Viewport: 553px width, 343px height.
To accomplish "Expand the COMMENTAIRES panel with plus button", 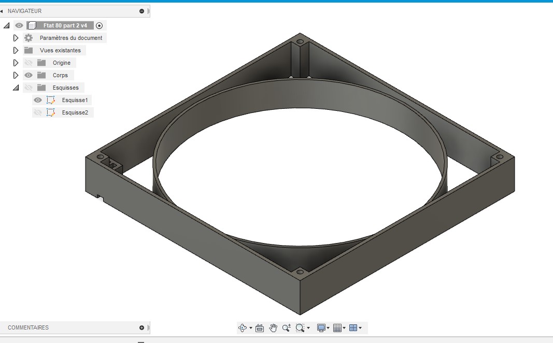I will pos(142,327).
